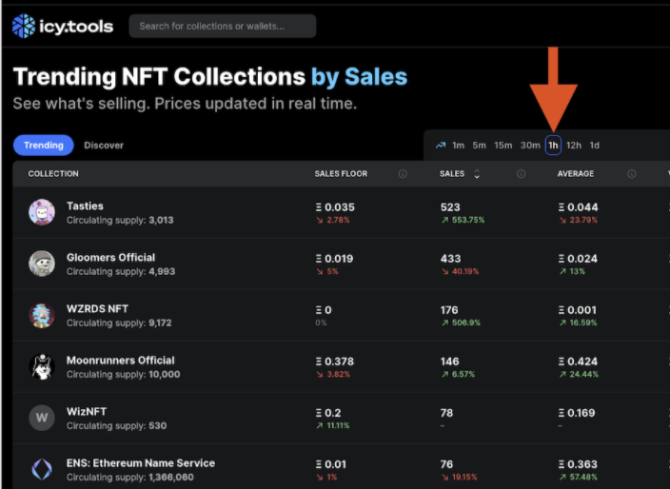Click Tasties circulating supply 3,013
The width and height of the screenshot is (670, 489).
[120, 221]
